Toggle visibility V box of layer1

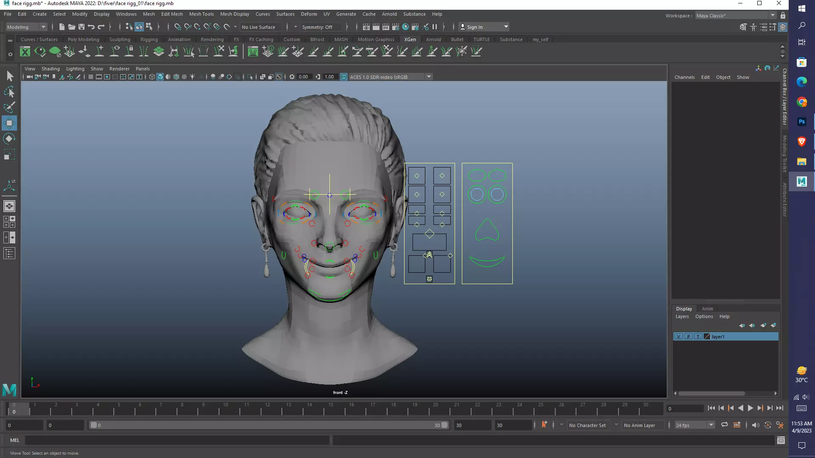(678, 336)
